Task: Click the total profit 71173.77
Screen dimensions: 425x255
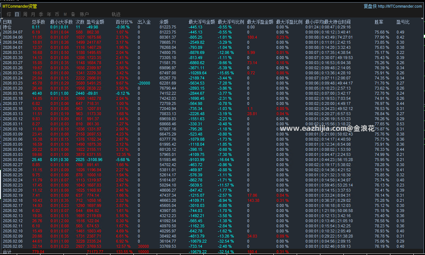Action: coord(95,252)
